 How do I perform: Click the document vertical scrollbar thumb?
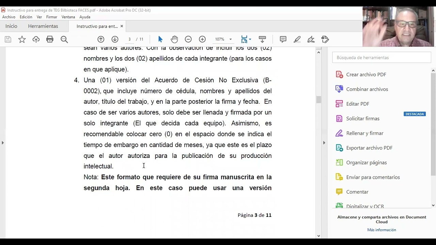(319, 100)
